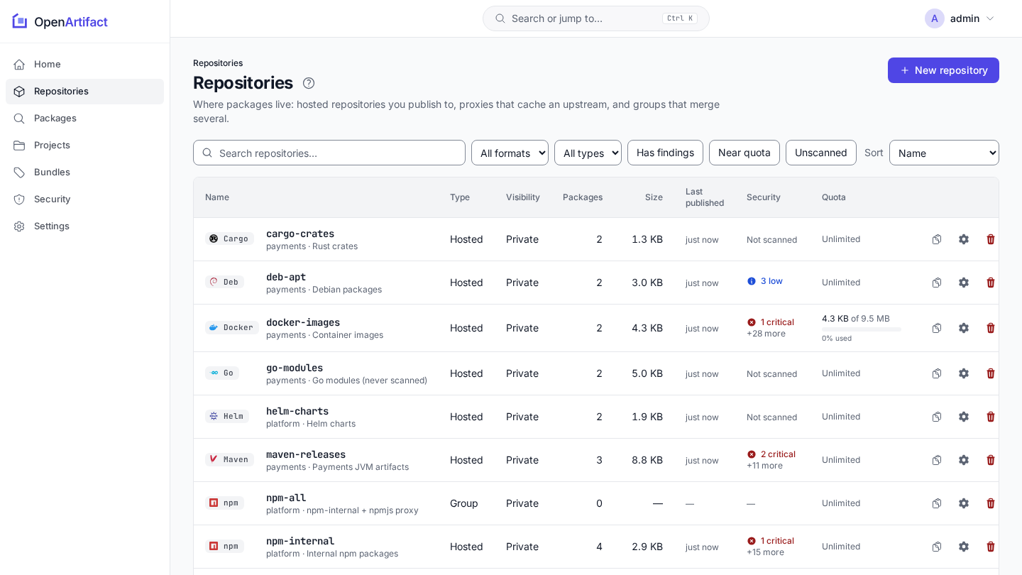
Task: Open settings gear for go-modules row
Action: point(964,373)
